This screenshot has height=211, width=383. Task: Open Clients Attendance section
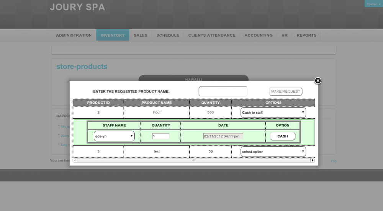(212, 35)
